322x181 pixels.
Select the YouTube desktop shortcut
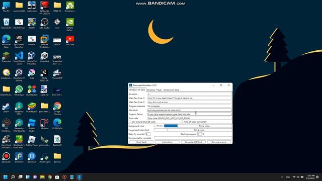pos(70,40)
